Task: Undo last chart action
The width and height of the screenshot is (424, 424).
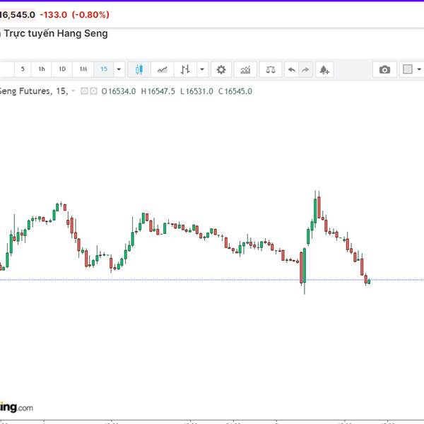Action: click(x=291, y=69)
